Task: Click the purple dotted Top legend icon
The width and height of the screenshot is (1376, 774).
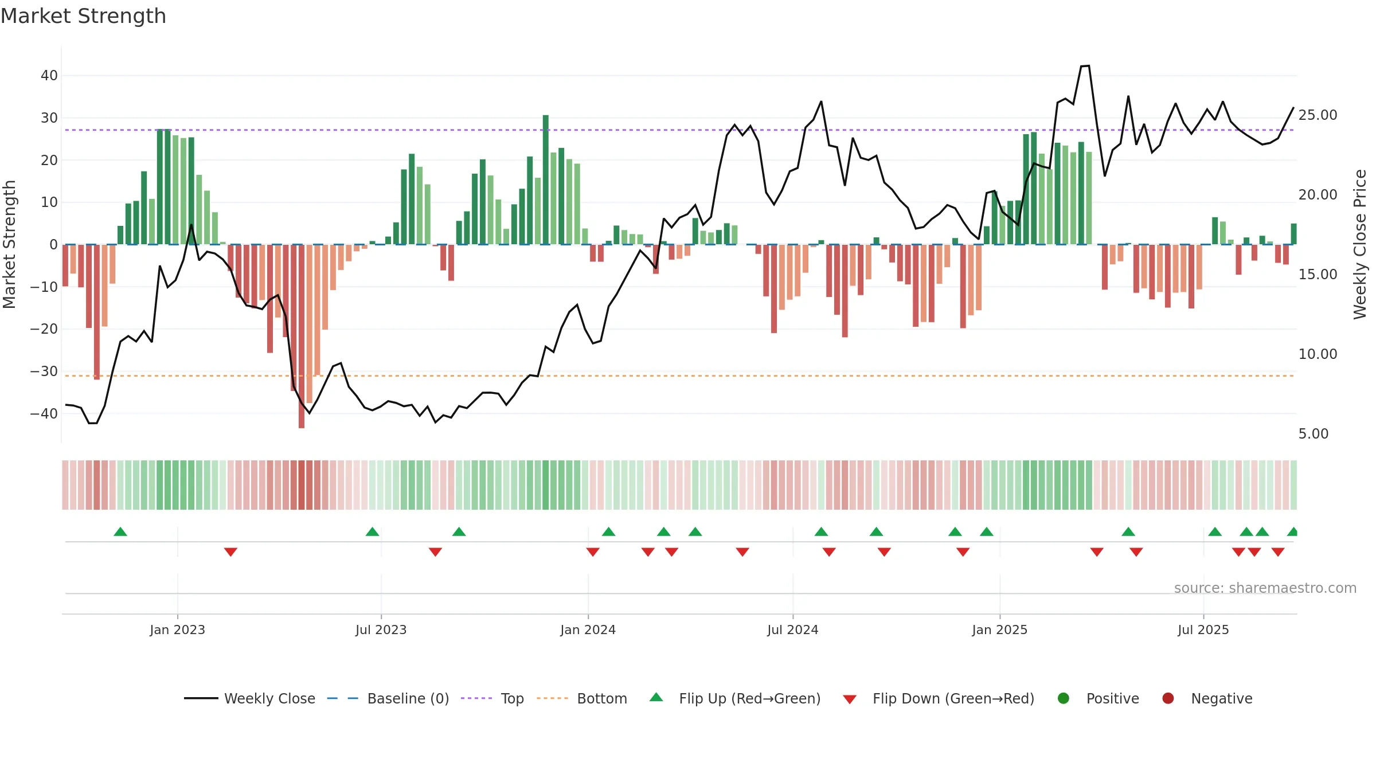Action: (476, 698)
